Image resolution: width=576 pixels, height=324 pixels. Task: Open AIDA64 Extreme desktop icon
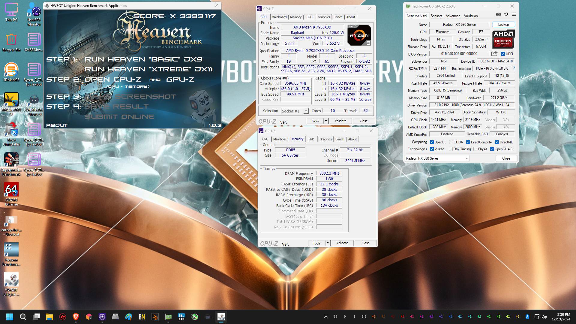point(11,194)
